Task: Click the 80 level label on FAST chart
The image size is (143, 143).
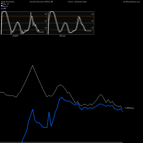Action: tap(45, 14)
